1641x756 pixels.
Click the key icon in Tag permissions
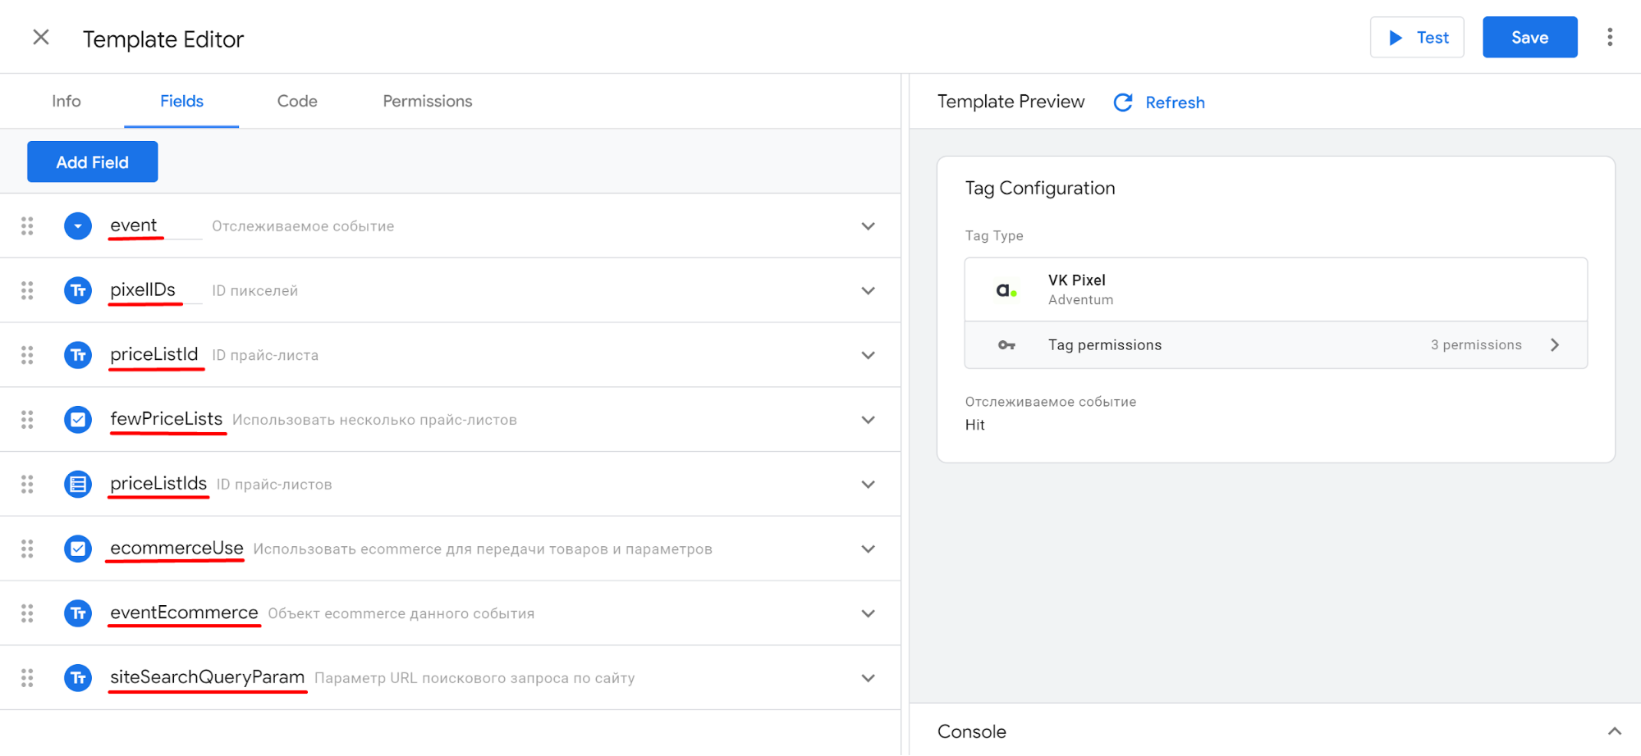click(x=1006, y=345)
